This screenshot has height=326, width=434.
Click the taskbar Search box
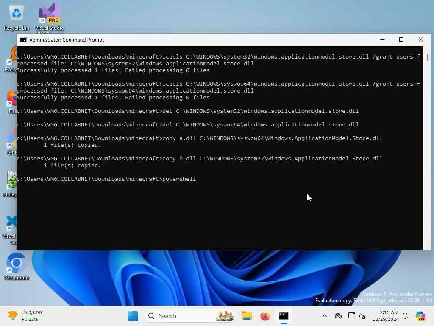(190, 316)
